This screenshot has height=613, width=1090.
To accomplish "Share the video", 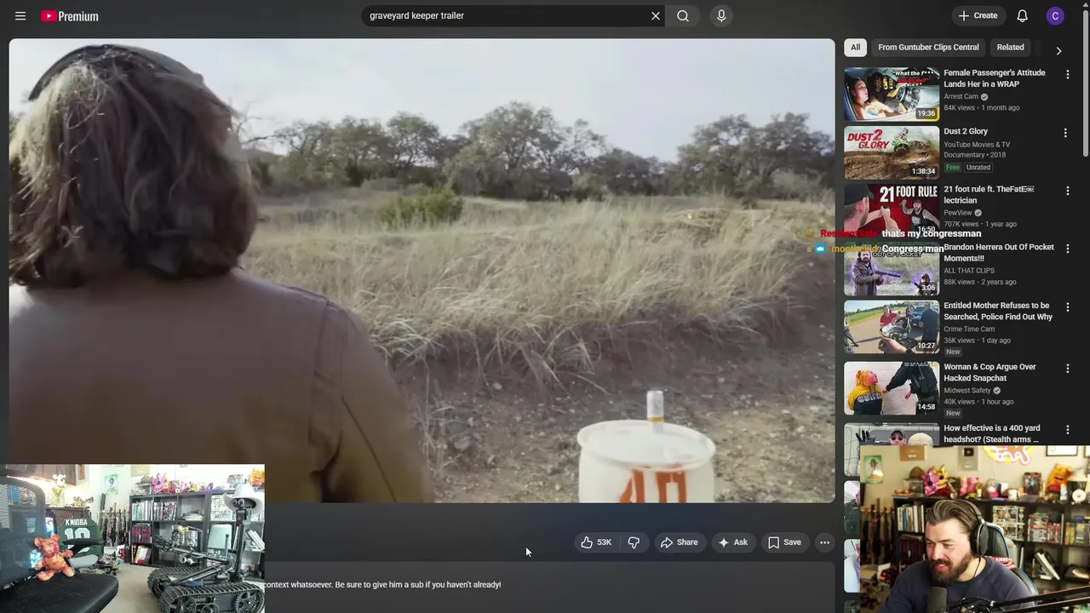I will (x=679, y=542).
